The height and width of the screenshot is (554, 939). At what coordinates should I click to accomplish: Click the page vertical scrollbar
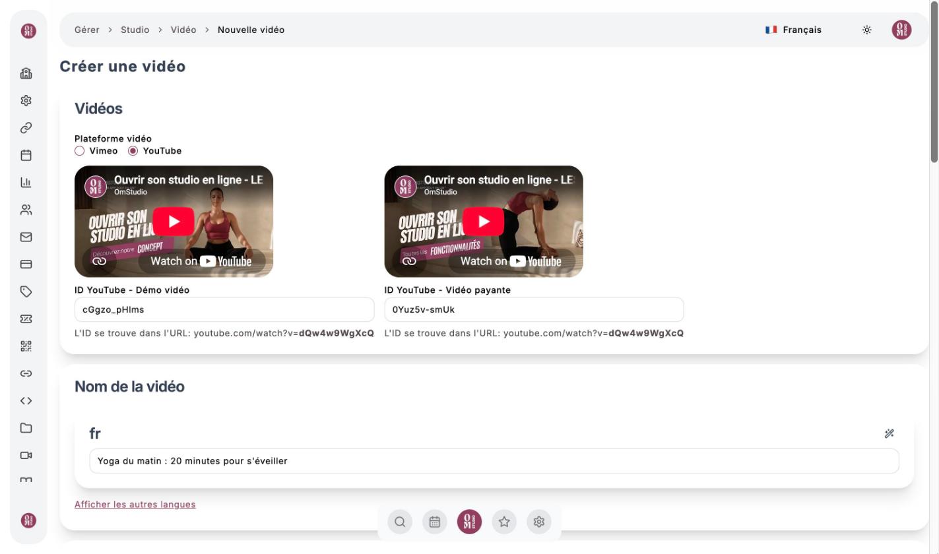934,82
